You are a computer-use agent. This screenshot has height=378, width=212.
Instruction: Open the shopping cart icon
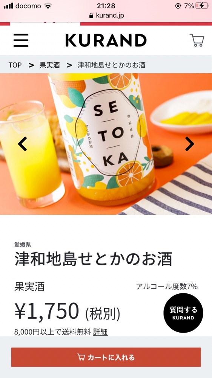coord(197,40)
